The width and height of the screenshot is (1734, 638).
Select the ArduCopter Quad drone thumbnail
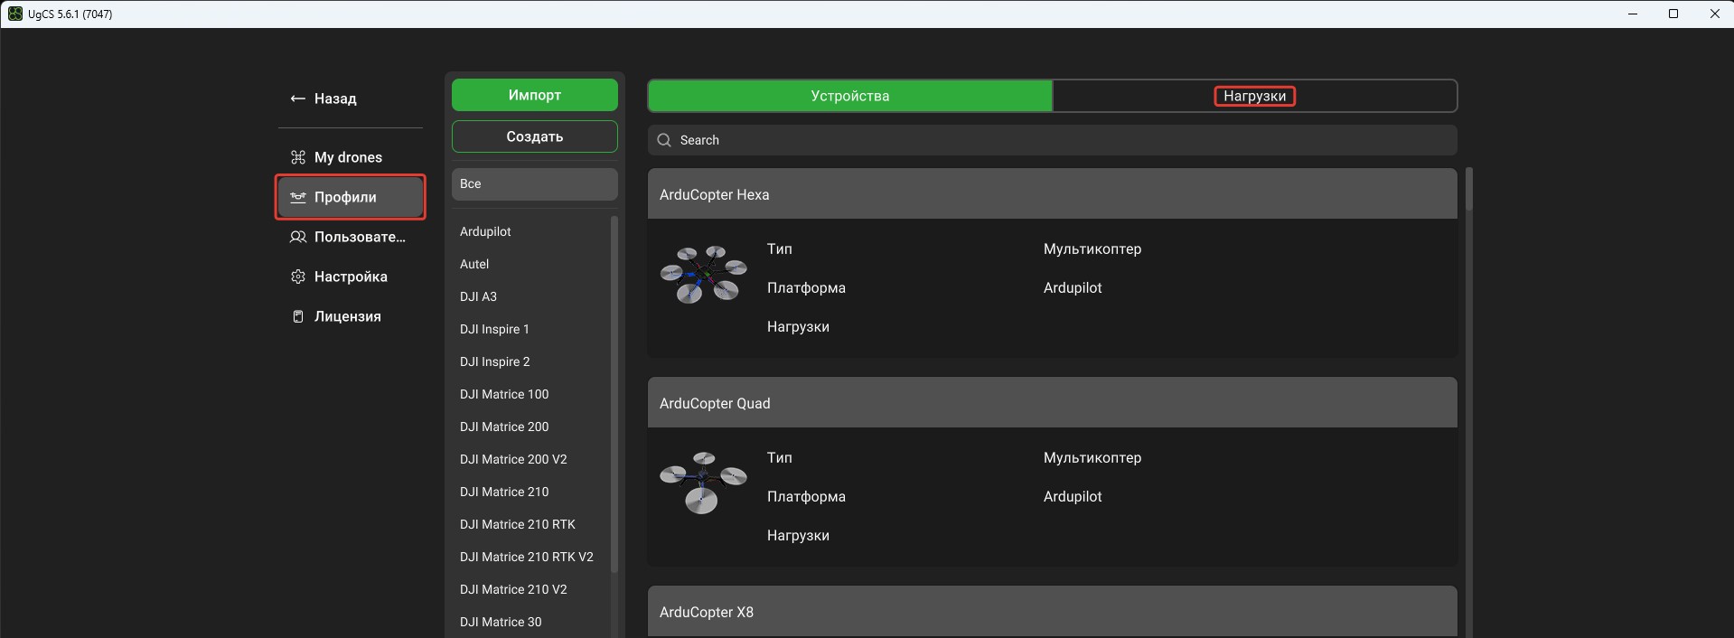pos(703,483)
